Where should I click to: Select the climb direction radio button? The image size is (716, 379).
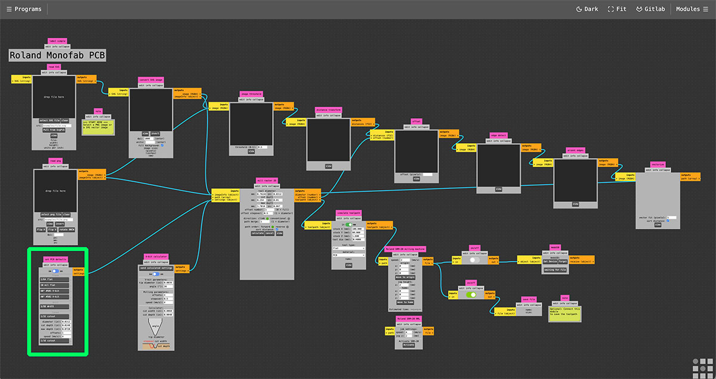point(267,219)
